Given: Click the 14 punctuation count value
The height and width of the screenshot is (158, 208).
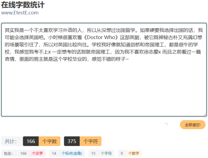Looking at the screenshot, I should [x=54, y=153].
